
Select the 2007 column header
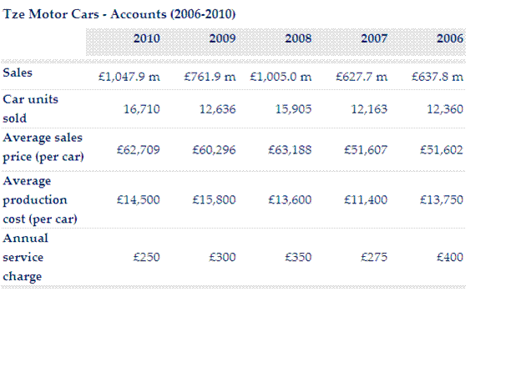tap(374, 39)
